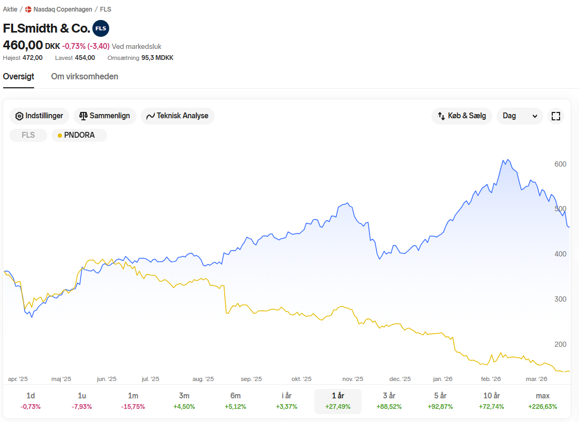Select the max time range
The image size is (579, 422).
click(542, 401)
